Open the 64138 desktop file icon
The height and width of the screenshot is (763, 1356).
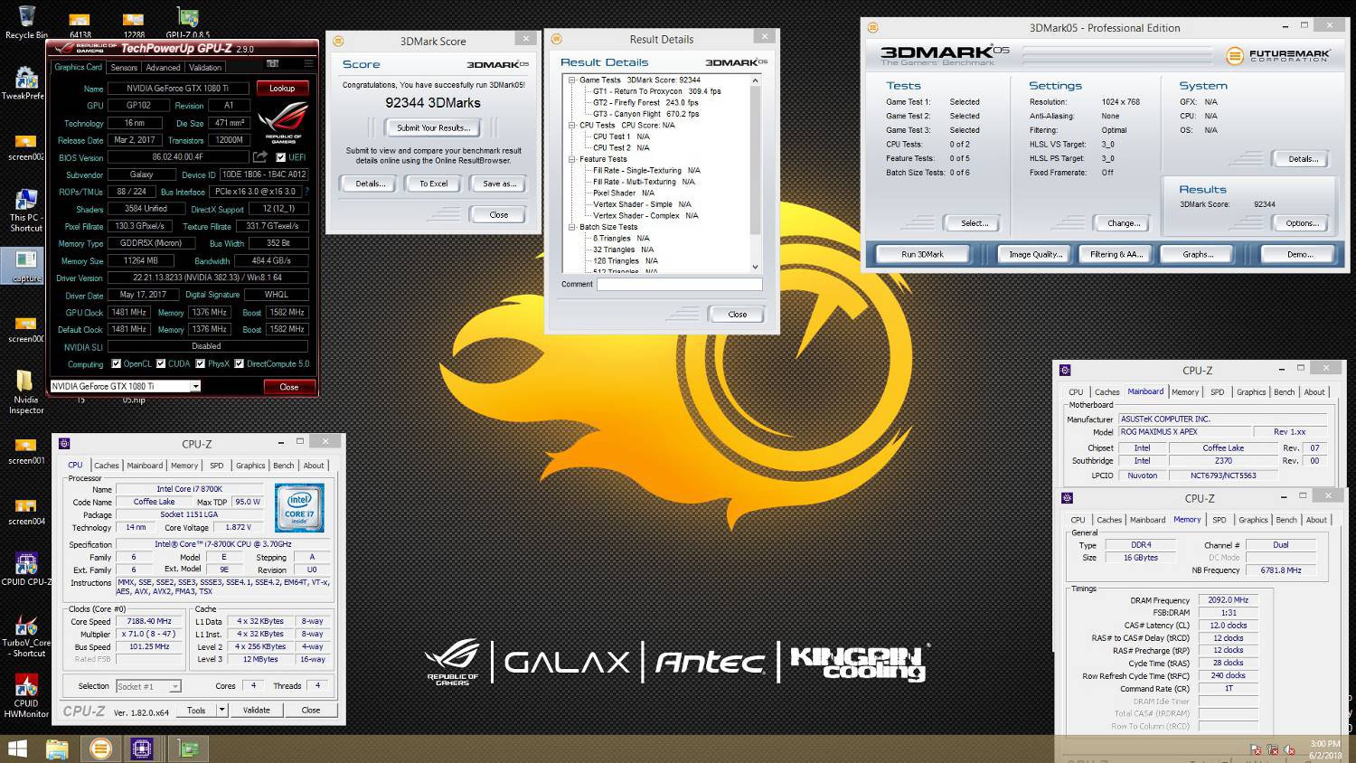point(80,24)
